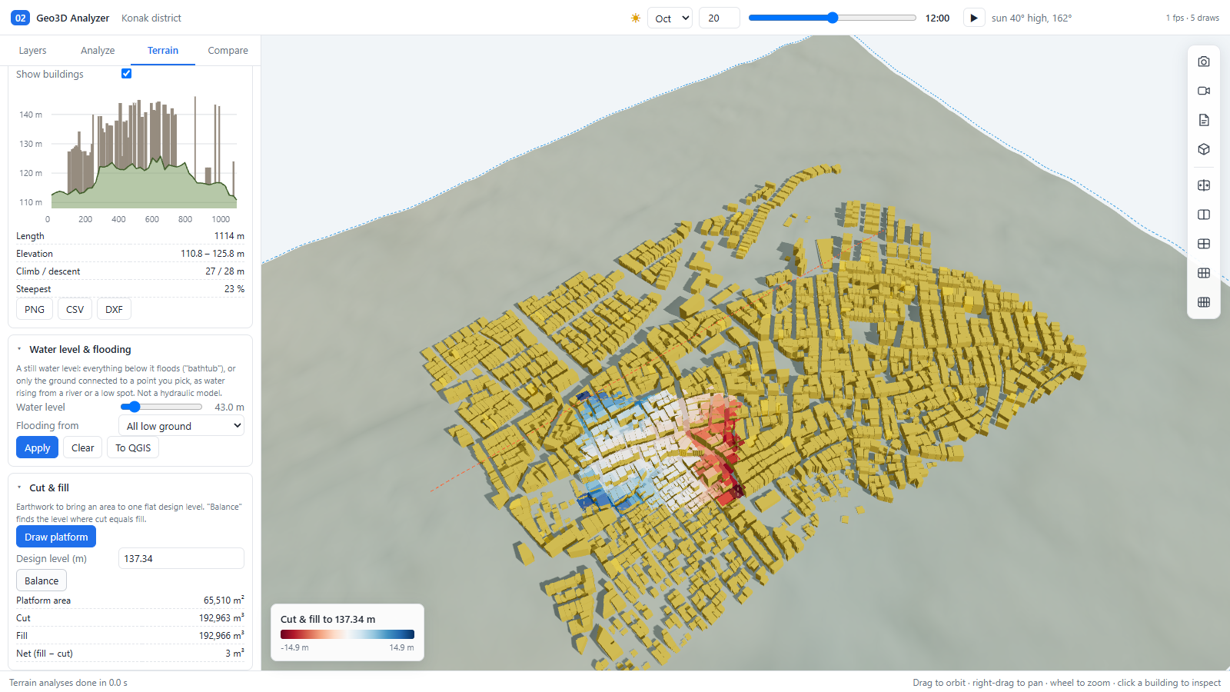Image resolution: width=1230 pixels, height=692 pixels.
Task: Click the 02 app logo badge
Action: [x=20, y=18]
